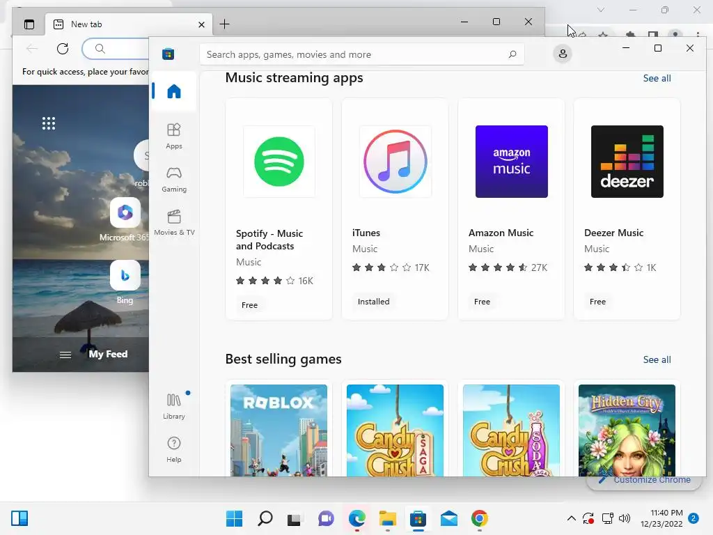Show hidden system tray icons
Screen dimensions: 713x535
(x=572, y=518)
